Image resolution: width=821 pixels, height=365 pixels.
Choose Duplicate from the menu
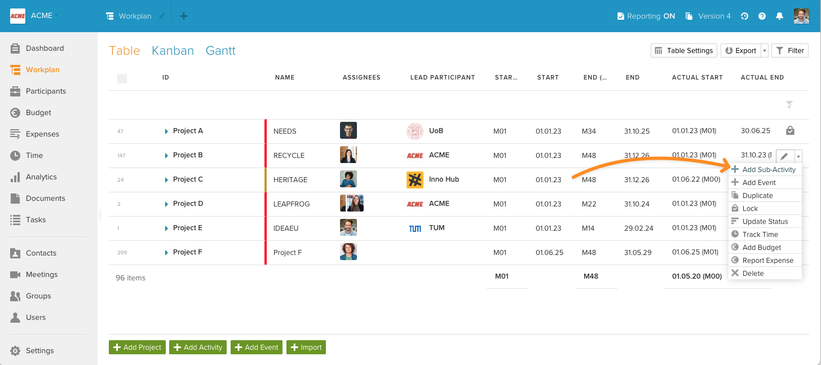(765, 195)
